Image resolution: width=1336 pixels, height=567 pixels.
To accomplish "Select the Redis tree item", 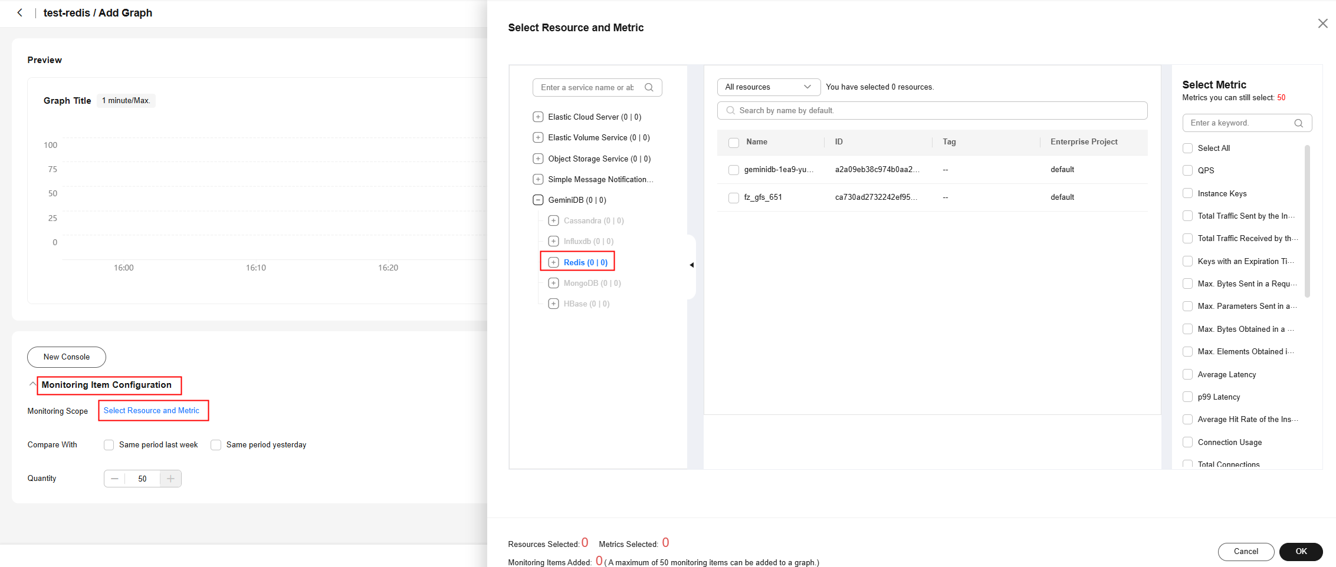I will [585, 262].
